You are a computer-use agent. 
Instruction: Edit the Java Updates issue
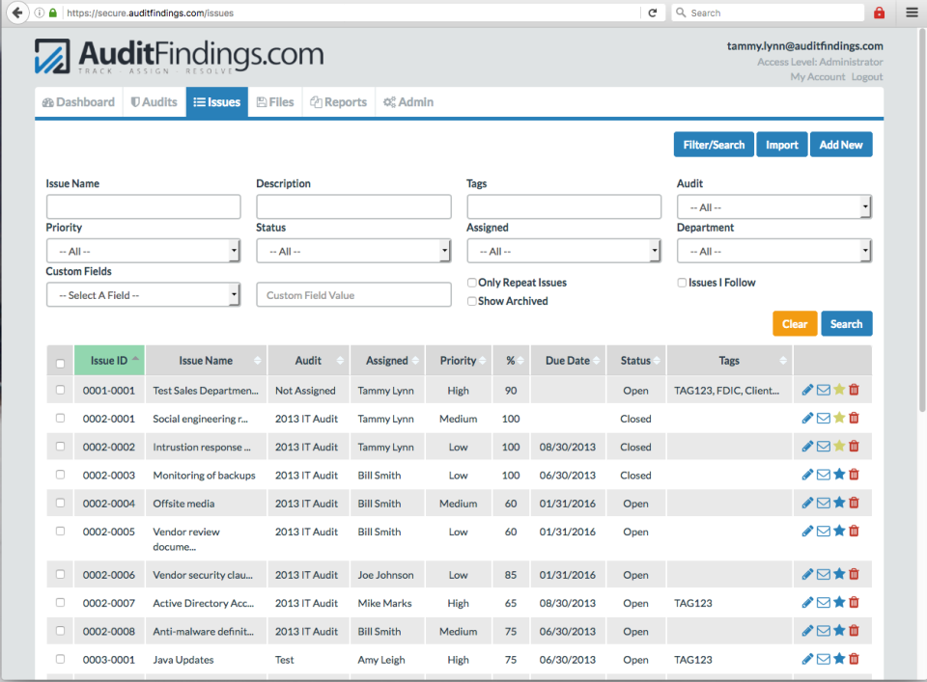(x=807, y=659)
